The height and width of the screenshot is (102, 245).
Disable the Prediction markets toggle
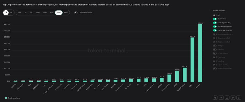click(x=215, y=30)
